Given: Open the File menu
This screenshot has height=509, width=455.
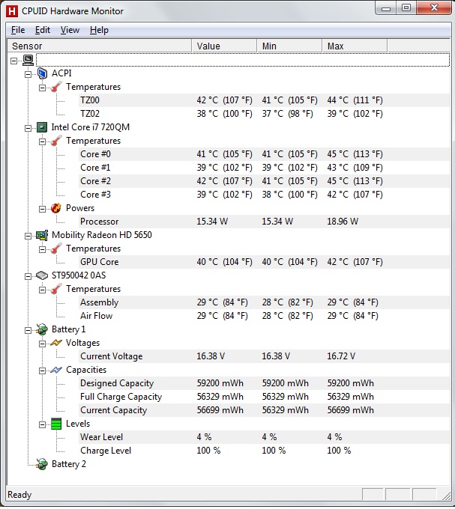Looking at the screenshot, I should pos(18,30).
